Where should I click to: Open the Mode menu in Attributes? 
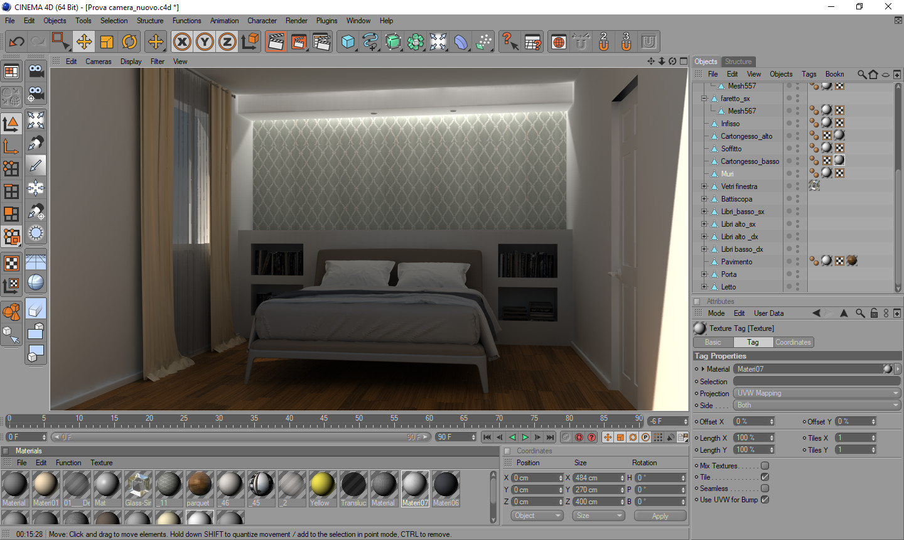click(x=716, y=313)
